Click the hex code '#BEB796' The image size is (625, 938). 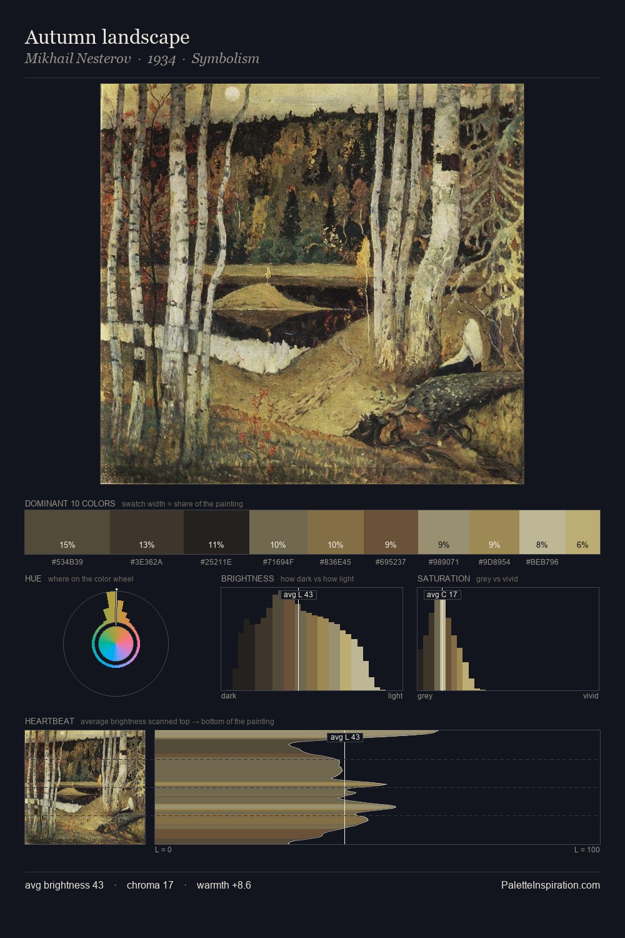(x=542, y=562)
